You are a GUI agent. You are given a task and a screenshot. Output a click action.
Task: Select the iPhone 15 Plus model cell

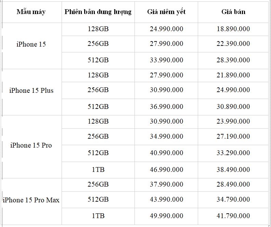[31, 92]
